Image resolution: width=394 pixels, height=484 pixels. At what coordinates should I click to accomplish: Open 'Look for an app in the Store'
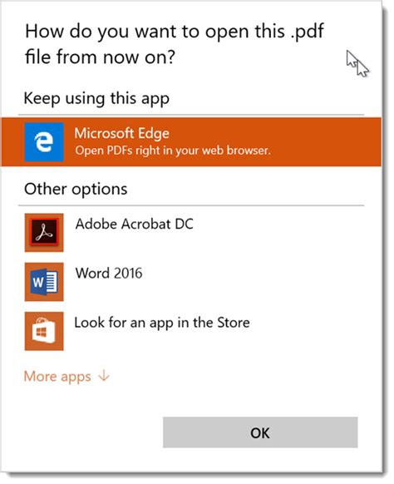coord(162,323)
